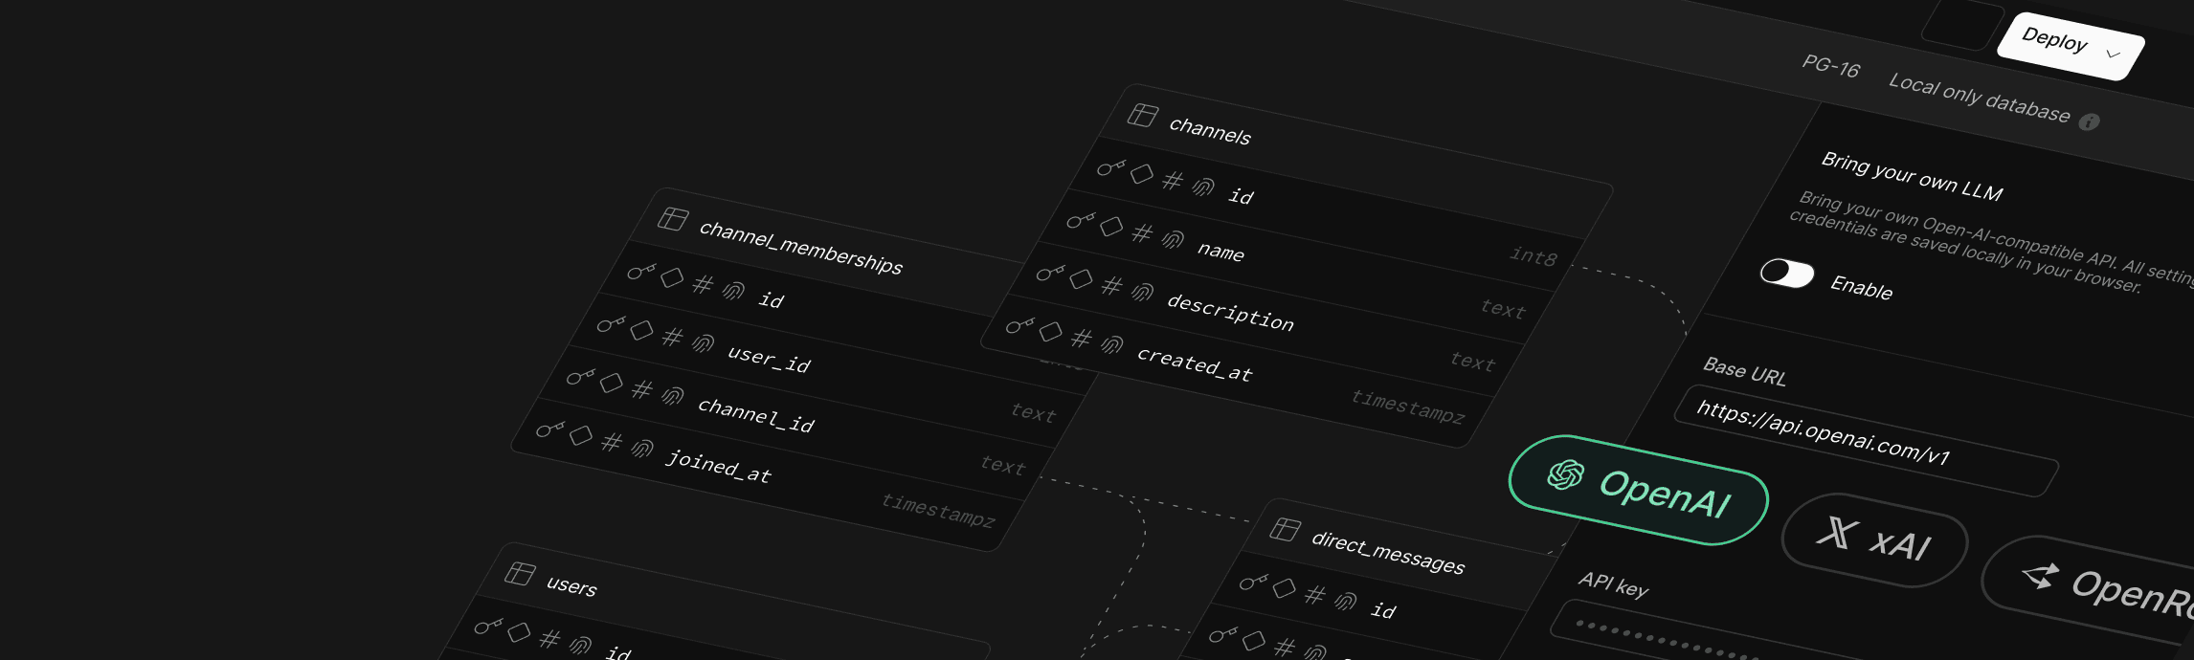Click the API key label

1614,583
